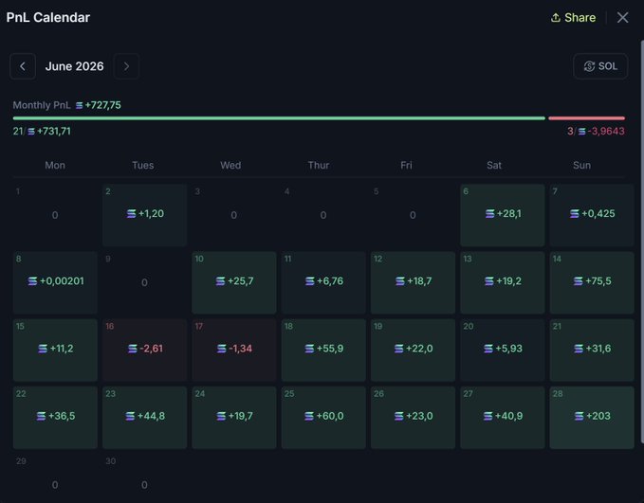Select June 19 cell showing +22,0
Screen dimensions: 644x503
pyautogui.click(x=413, y=350)
